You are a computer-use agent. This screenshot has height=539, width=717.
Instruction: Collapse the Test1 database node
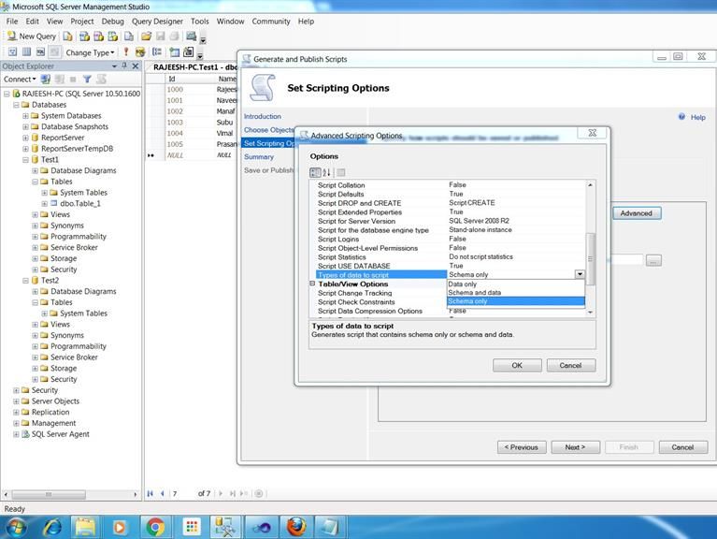click(x=25, y=160)
